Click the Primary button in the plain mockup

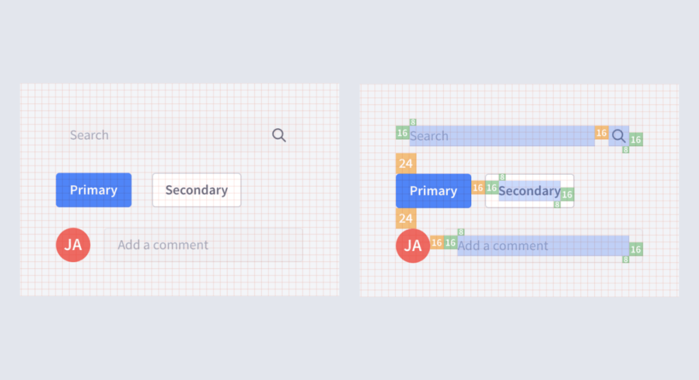(x=94, y=190)
